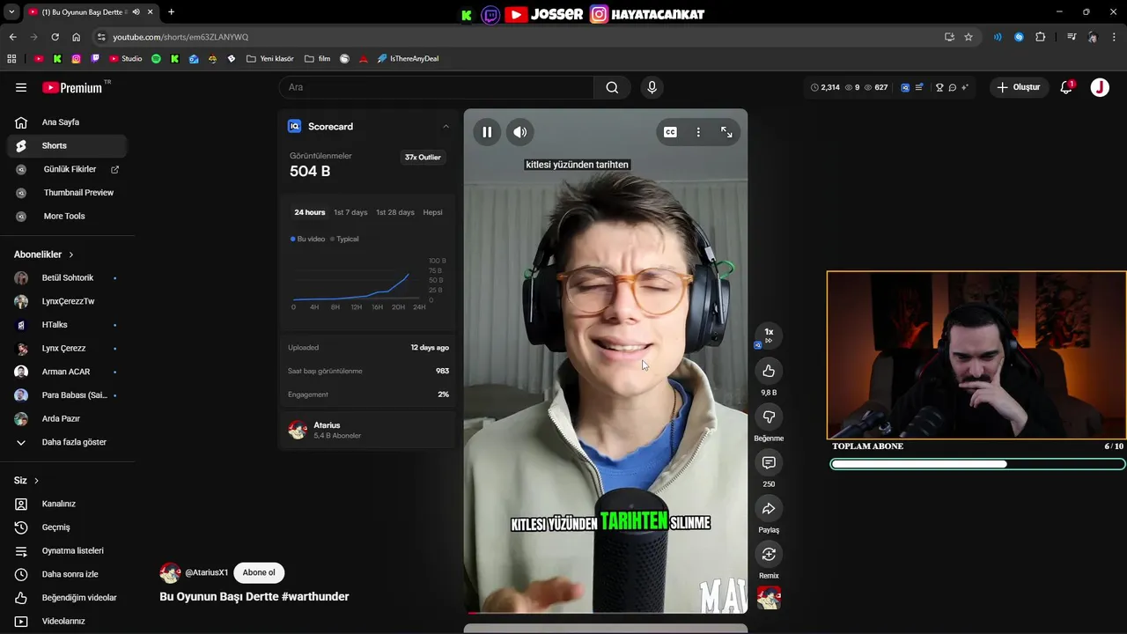Click the search magnifier button
This screenshot has height=634, width=1127.
(x=612, y=87)
